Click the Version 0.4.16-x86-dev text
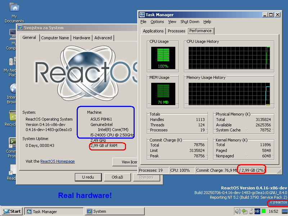This screenshot has height=216, width=288. click(45, 125)
